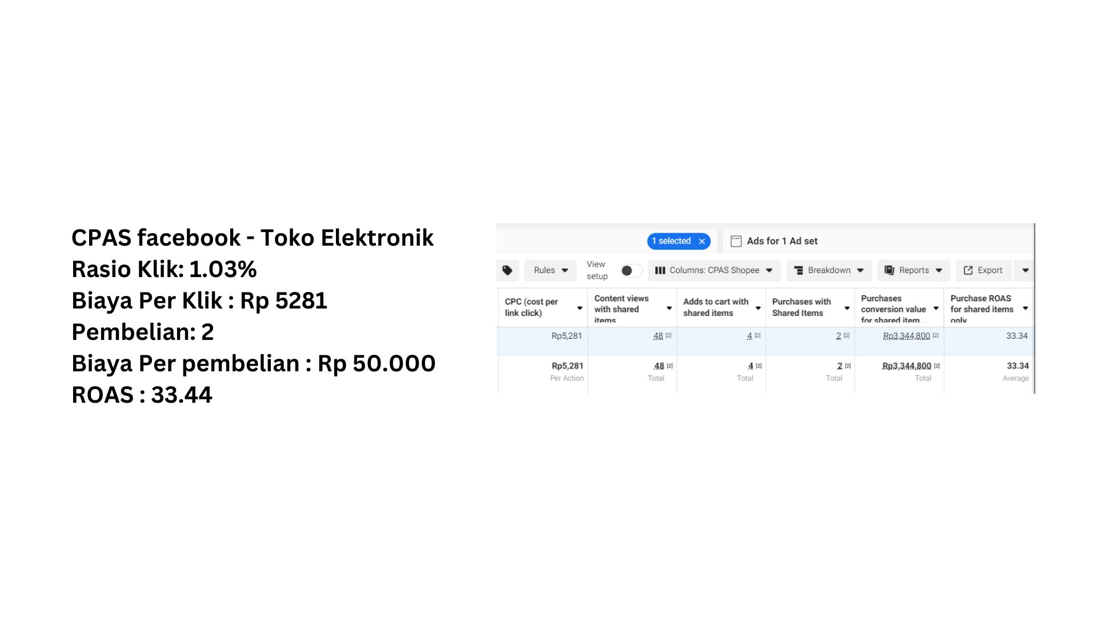
Task: Click the Export button
Action: tap(983, 270)
